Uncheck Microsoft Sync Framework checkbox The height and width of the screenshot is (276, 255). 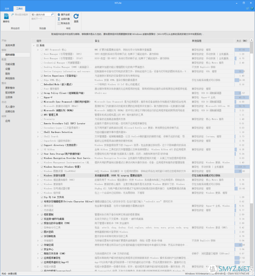point(42,102)
